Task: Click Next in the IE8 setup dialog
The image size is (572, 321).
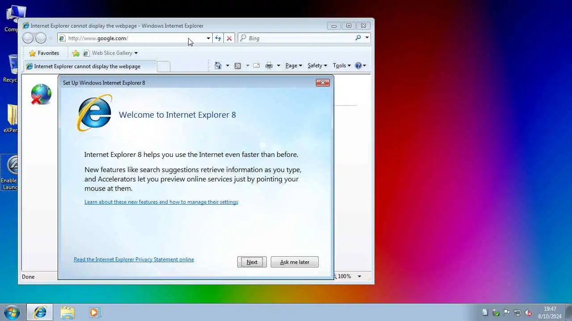Action: (x=252, y=262)
